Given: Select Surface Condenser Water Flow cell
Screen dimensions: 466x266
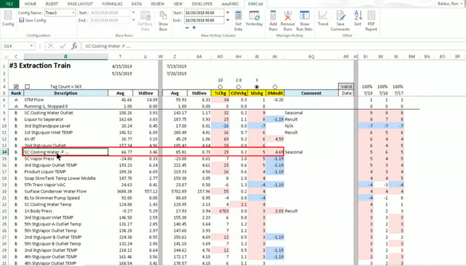Looking at the screenshot, I should click(x=66, y=191).
